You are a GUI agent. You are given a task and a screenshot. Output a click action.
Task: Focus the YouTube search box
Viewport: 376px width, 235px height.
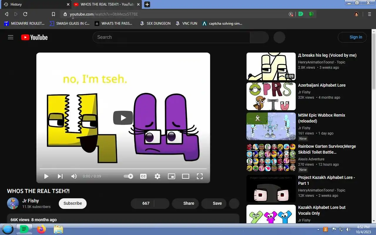[171, 37]
